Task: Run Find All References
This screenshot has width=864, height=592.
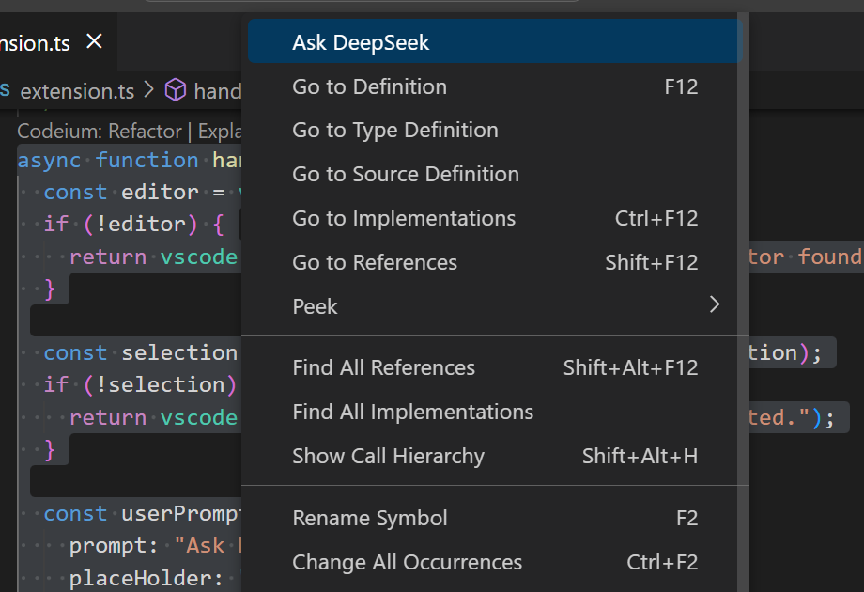Action: coord(383,367)
